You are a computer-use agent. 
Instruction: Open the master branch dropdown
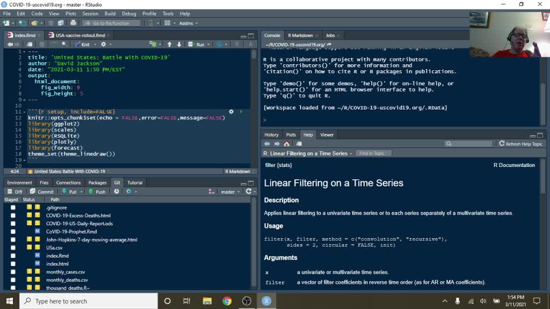click(230, 192)
